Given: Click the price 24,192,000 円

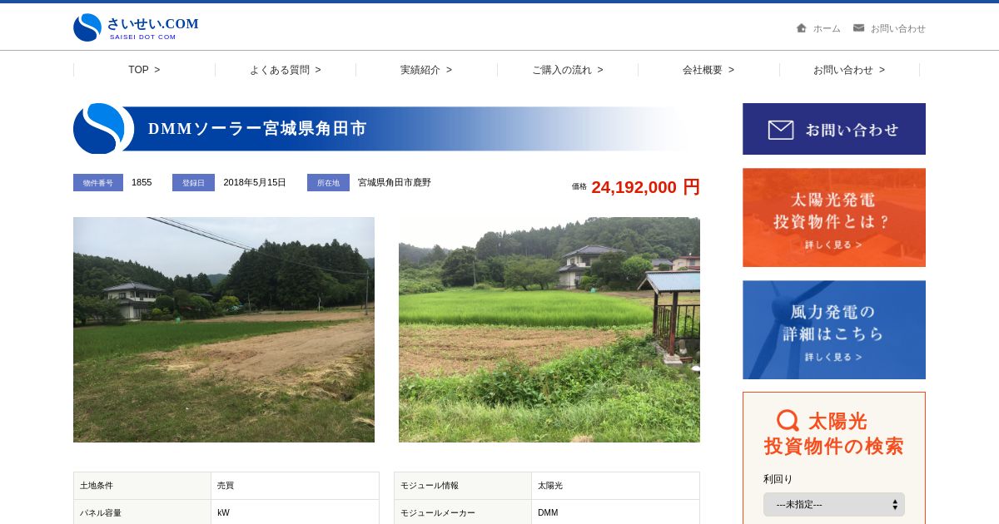Looking at the screenshot, I should [x=646, y=187].
